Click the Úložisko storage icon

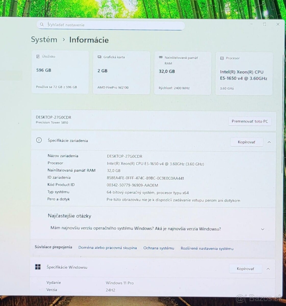(38, 56)
